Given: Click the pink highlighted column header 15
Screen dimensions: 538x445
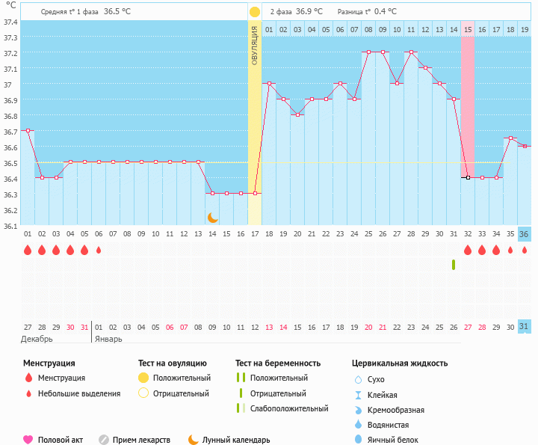Looking at the screenshot, I should pyautogui.click(x=468, y=29).
